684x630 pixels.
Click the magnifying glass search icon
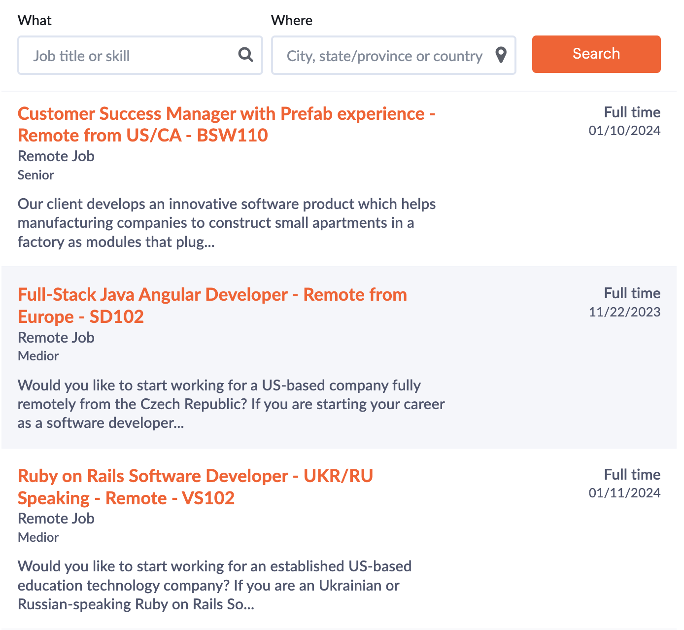click(x=245, y=54)
